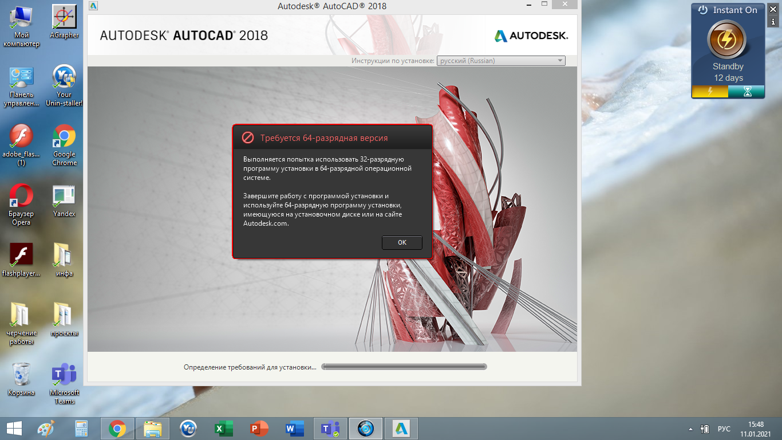Open the Instant On gadget info button

point(772,22)
